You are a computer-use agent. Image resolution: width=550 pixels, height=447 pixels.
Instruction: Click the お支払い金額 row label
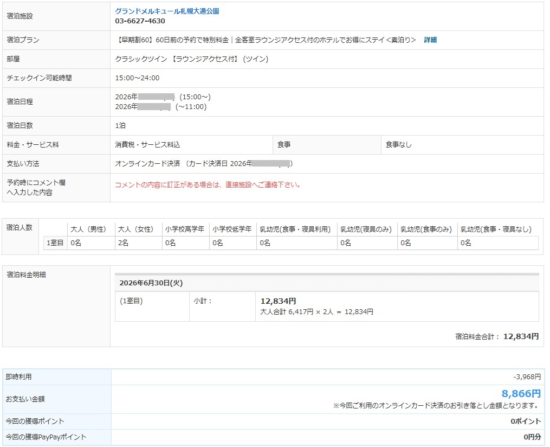pyautogui.click(x=25, y=399)
